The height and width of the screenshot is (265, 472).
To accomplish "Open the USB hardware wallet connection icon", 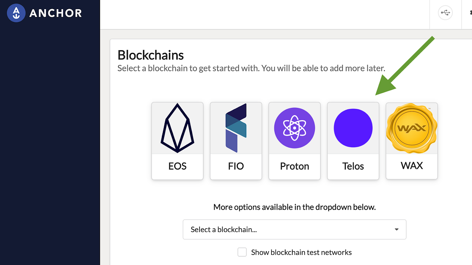I will (445, 13).
